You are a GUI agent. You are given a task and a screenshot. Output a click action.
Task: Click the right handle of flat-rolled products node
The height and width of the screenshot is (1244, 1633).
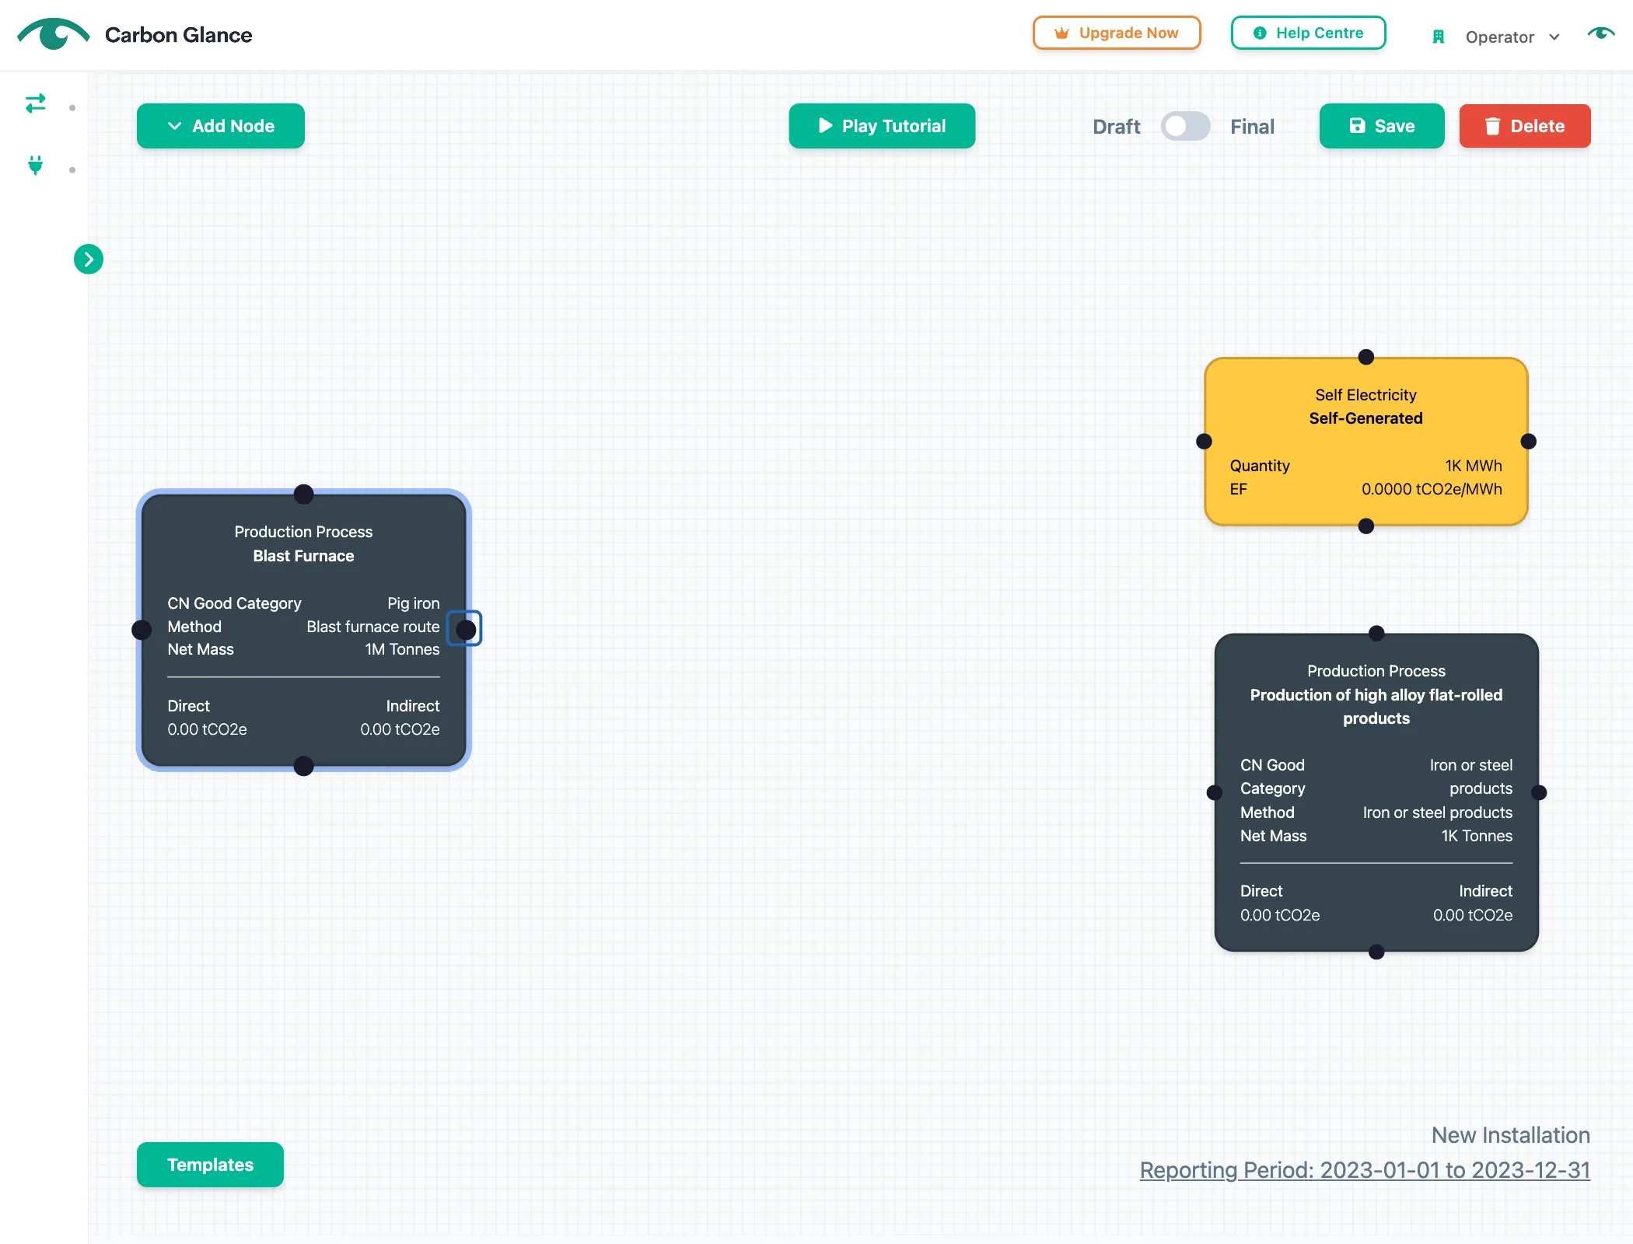tap(1539, 792)
